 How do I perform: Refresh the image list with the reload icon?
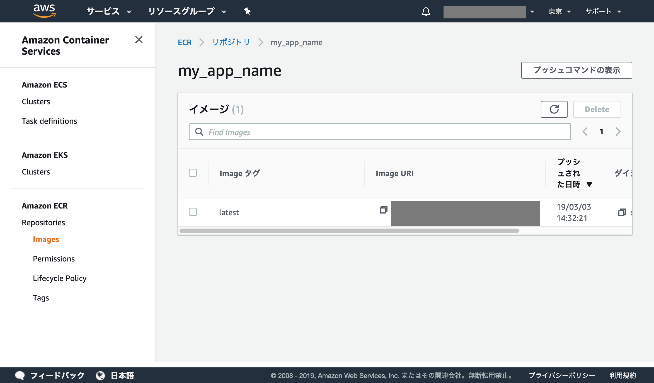(x=554, y=109)
